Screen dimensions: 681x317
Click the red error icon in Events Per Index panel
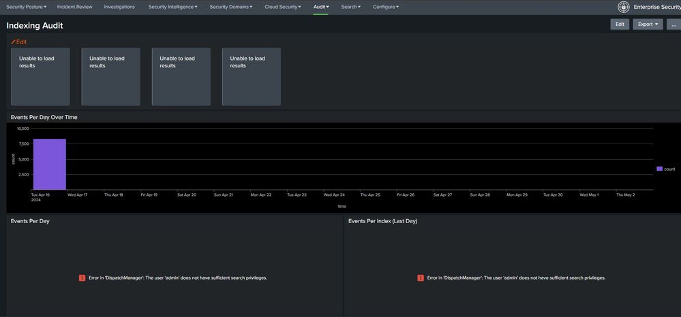click(x=421, y=278)
